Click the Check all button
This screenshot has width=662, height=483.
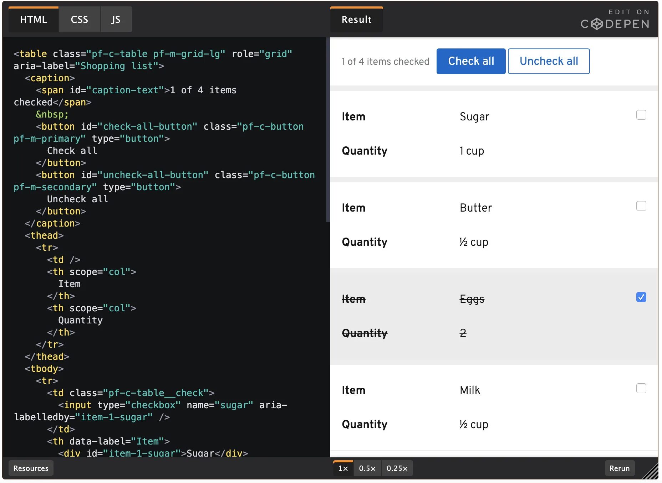[471, 61]
